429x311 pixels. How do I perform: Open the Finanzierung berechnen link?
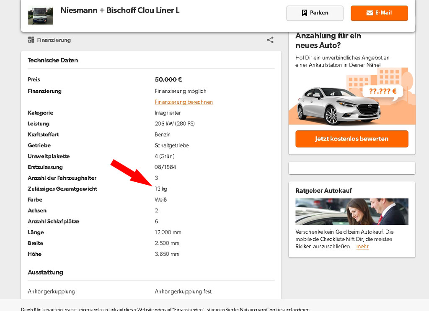pos(184,102)
